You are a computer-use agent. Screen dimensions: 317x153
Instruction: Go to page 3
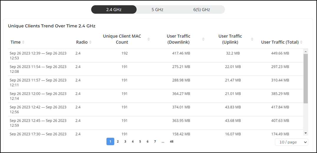(125, 142)
